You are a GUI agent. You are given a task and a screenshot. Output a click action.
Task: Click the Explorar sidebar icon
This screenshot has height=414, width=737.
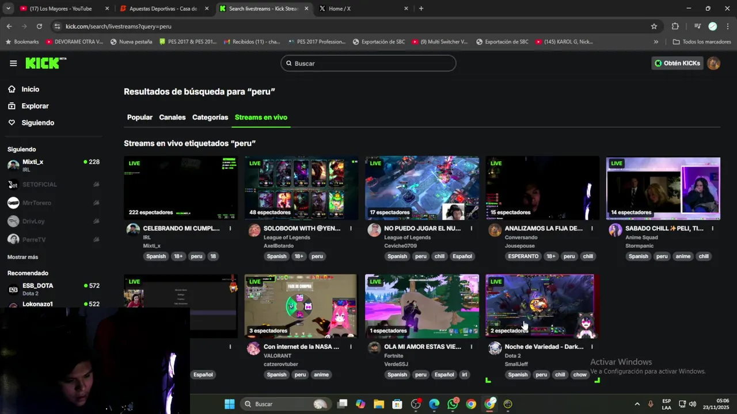(x=12, y=106)
